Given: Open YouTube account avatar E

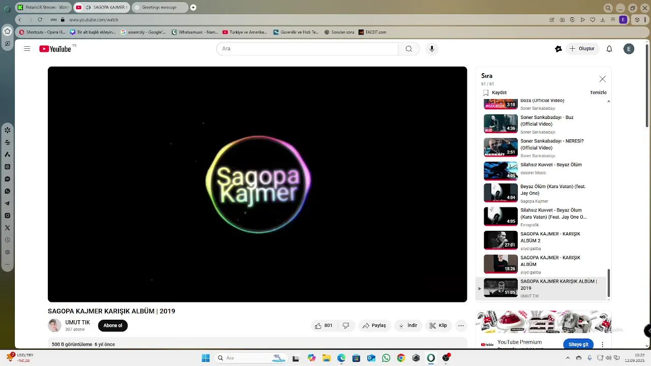Looking at the screenshot, I should 629,49.
